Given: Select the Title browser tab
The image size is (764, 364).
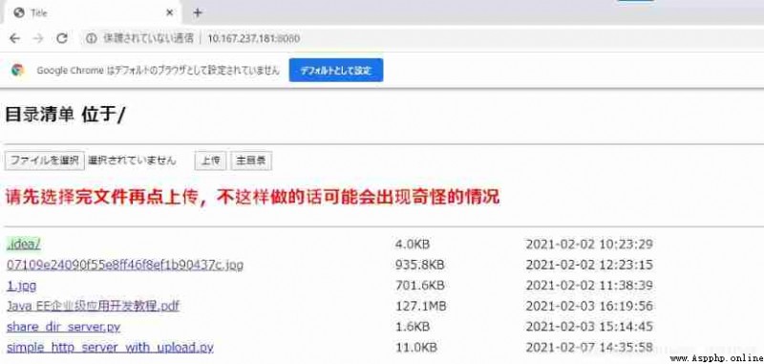Looking at the screenshot, I should point(92,13).
